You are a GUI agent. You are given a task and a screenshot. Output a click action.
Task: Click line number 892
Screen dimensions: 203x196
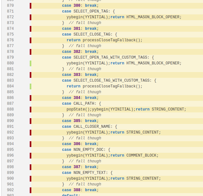click(10, 132)
